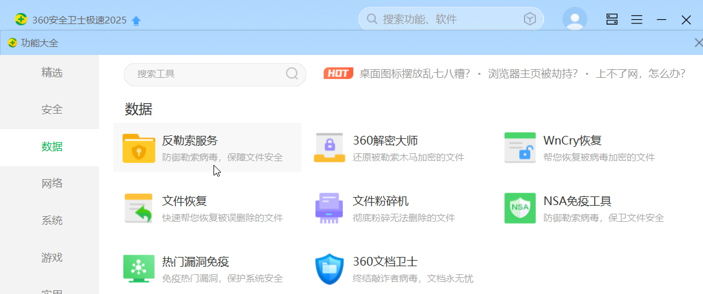Click the 功能大全 tab label

40,43
